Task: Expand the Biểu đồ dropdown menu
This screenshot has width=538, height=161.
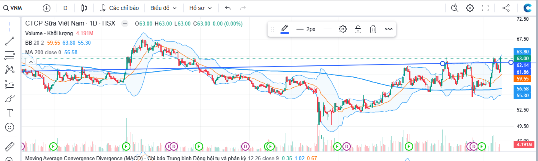Action: click(164, 8)
